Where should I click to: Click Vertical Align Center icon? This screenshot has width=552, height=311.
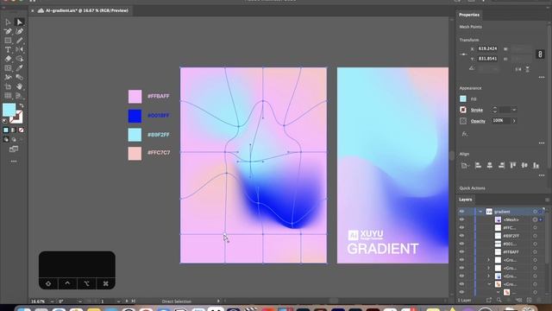(x=524, y=165)
